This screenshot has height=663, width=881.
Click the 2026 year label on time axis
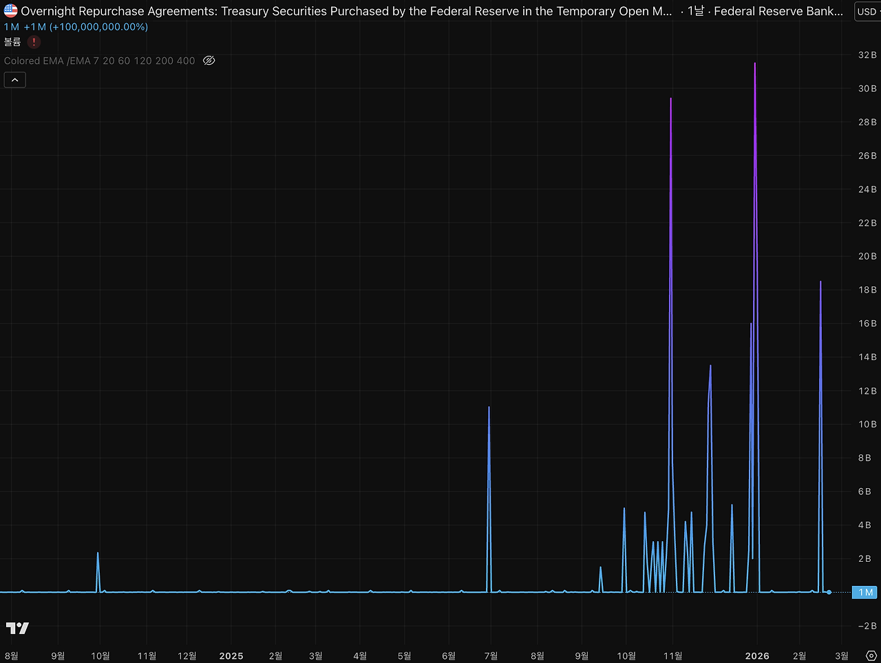[757, 656]
